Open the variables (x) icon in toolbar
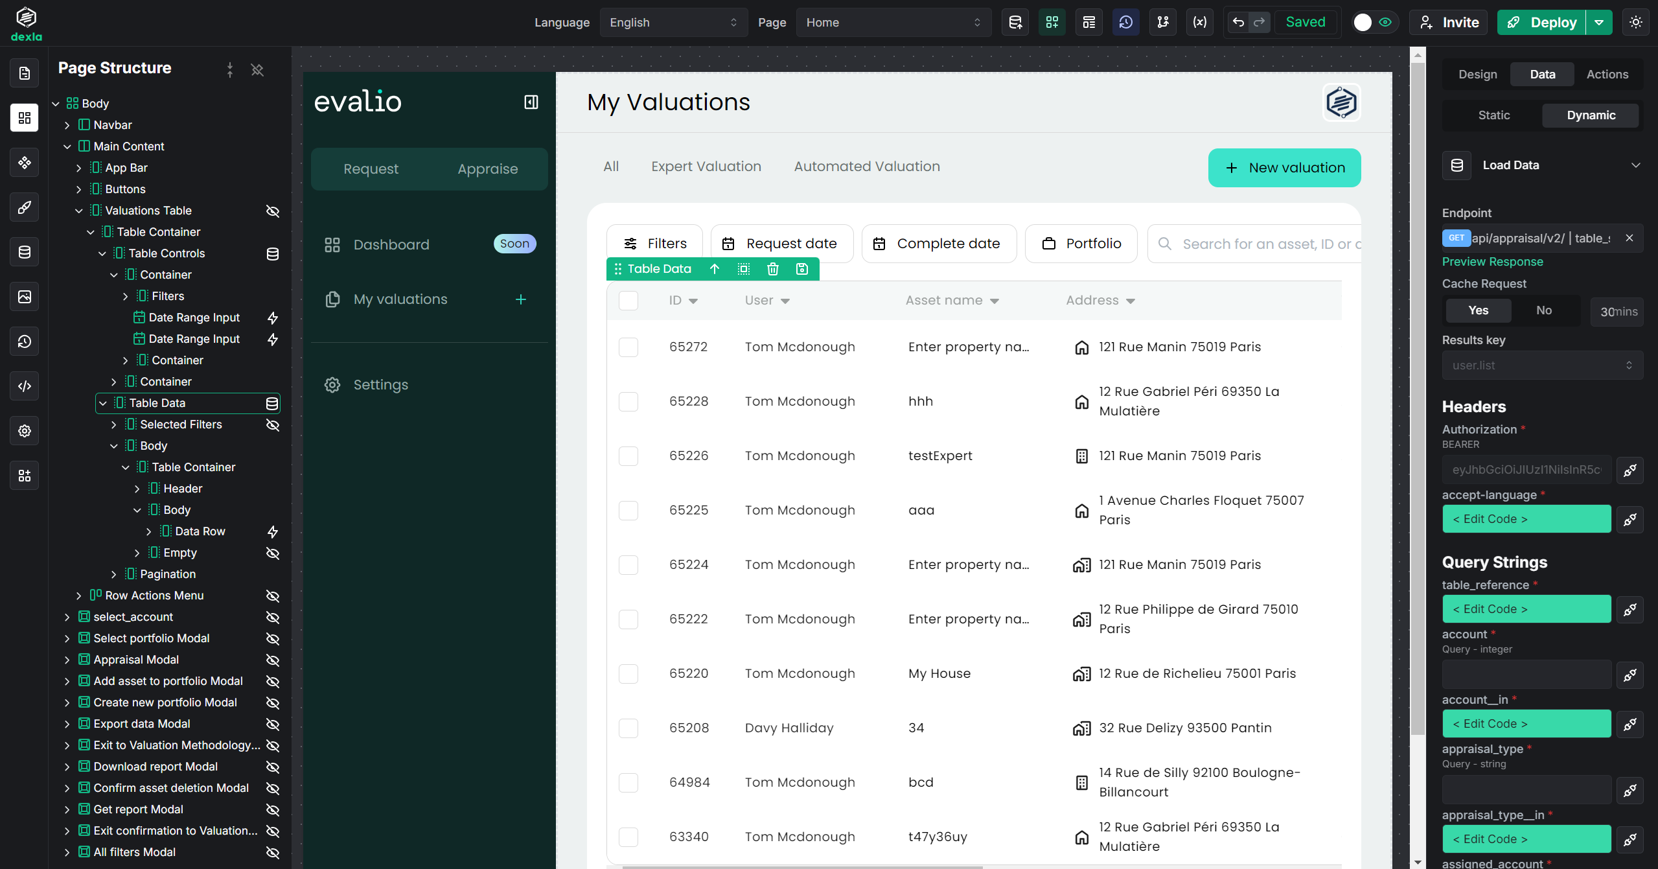 (1199, 23)
